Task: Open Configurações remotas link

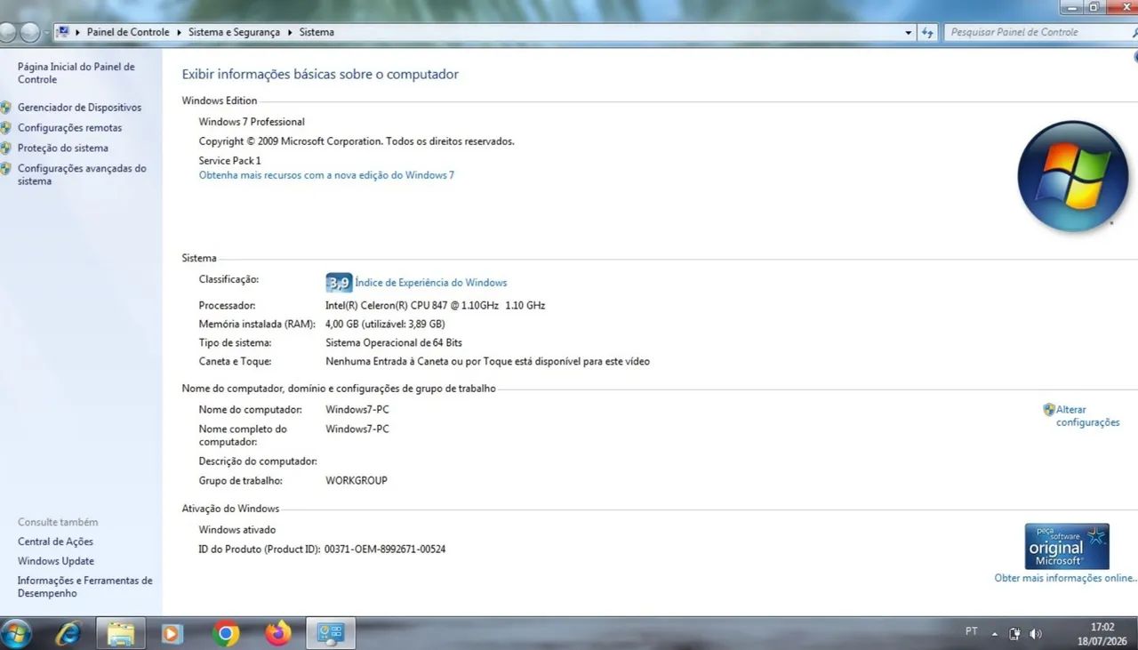Action: coord(69,128)
